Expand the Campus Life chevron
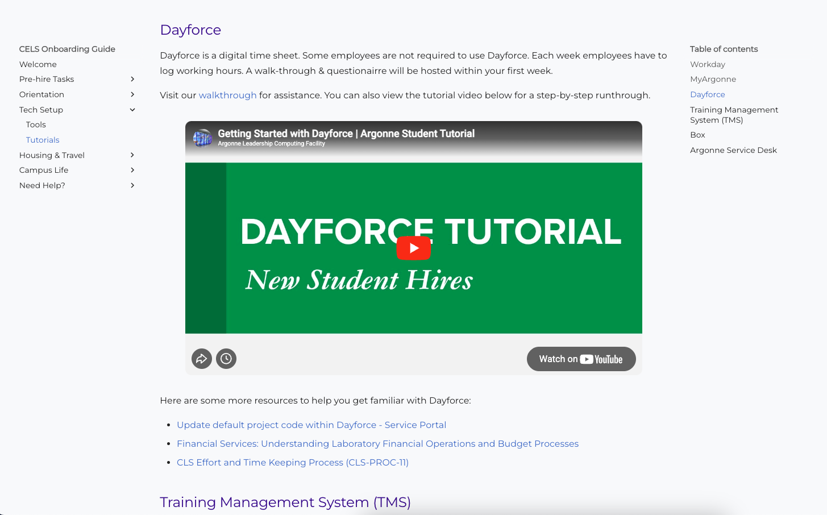827x515 pixels. tap(132, 170)
